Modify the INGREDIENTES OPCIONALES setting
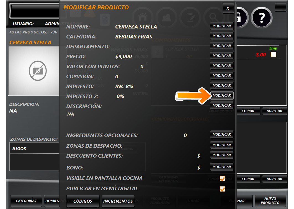 pos(222,135)
